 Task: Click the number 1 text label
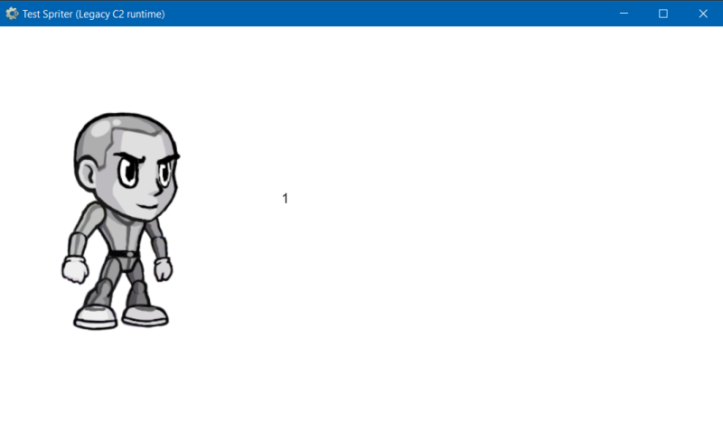coord(285,199)
